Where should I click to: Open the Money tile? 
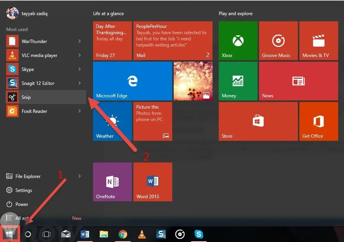click(x=238, y=81)
